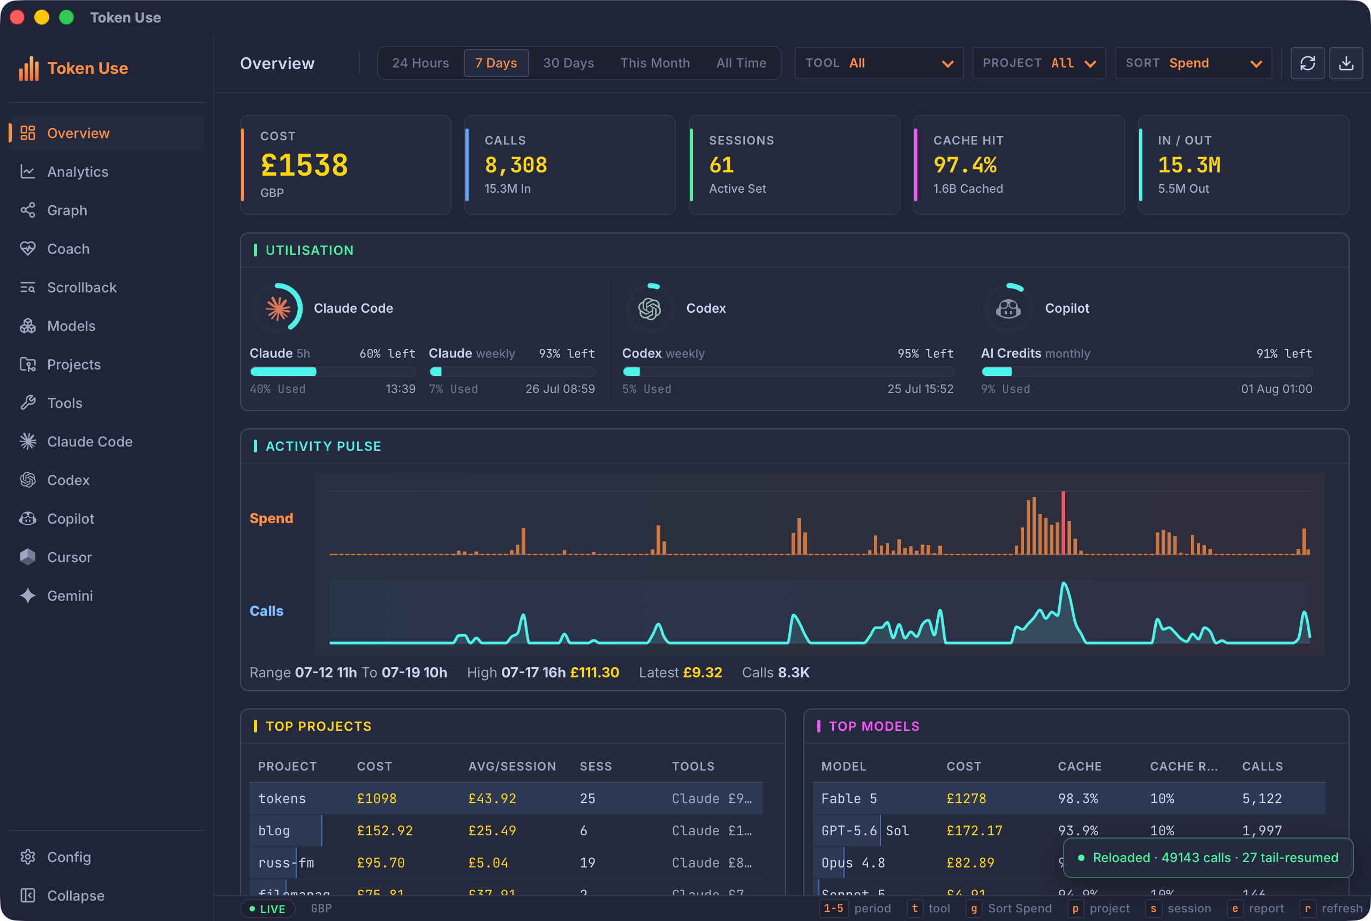Open the Analytics chart icon

pos(28,171)
